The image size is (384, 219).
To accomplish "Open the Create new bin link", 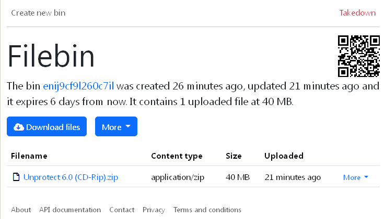I will pos(38,13).
